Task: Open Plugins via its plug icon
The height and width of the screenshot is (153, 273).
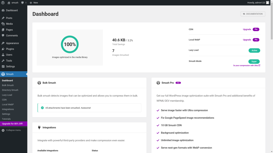Action: pos(3,49)
